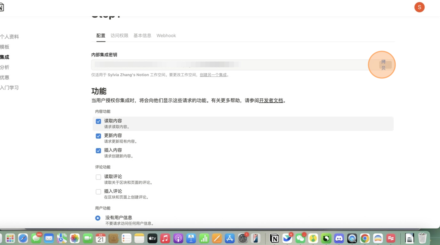Viewport: 440px width, 245px height.
Task: Launch Safari from the dock
Action: pyautogui.click(x=23, y=239)
